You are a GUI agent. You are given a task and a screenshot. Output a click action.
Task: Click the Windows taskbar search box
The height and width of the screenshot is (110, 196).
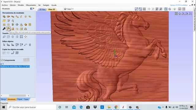[x=32, y=107]
